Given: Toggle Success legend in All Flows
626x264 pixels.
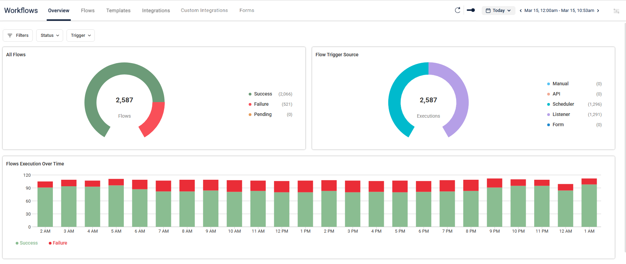Looking at the screenshot, I should pyautogui.click(x=270, y=94).
